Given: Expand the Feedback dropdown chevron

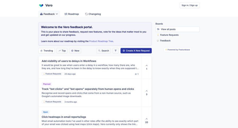Looking at the screenshot, I should pos(57,14).
